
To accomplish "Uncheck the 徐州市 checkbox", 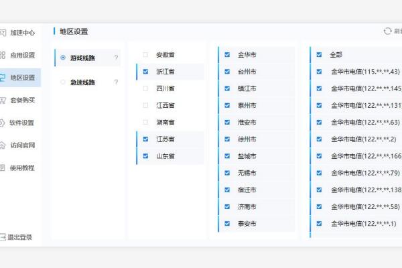I will pyautogui.click(x=227, y=139).
